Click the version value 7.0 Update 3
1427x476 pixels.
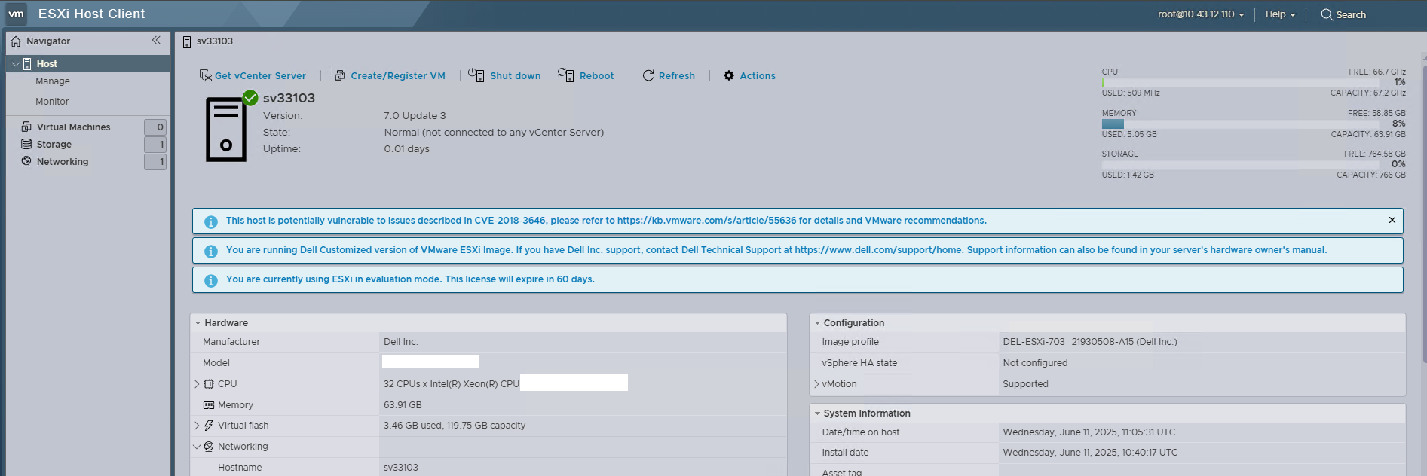(x=415, y=116)
